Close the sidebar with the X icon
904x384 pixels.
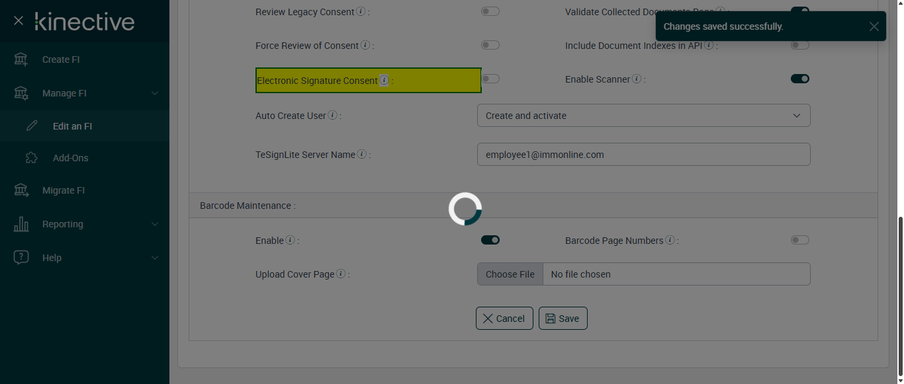[x=19, y=21]
